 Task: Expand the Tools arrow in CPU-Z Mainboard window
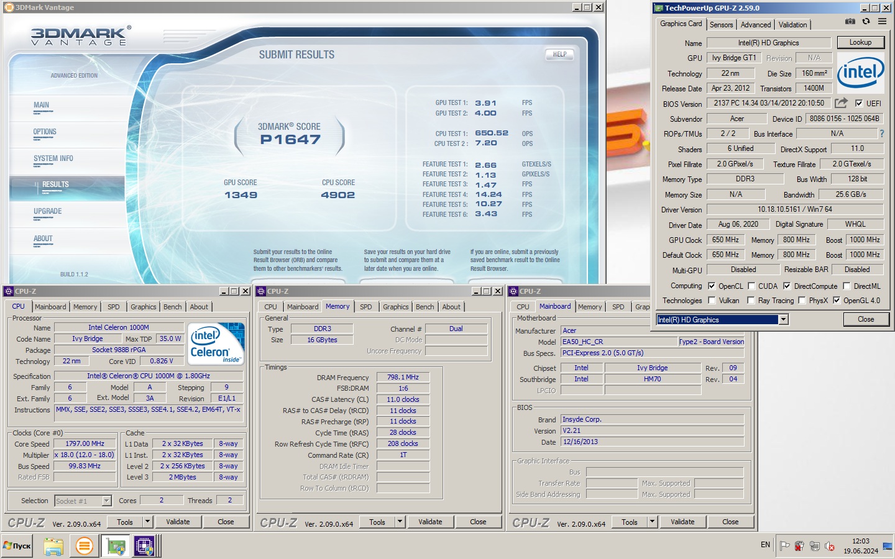click(652, 522)
